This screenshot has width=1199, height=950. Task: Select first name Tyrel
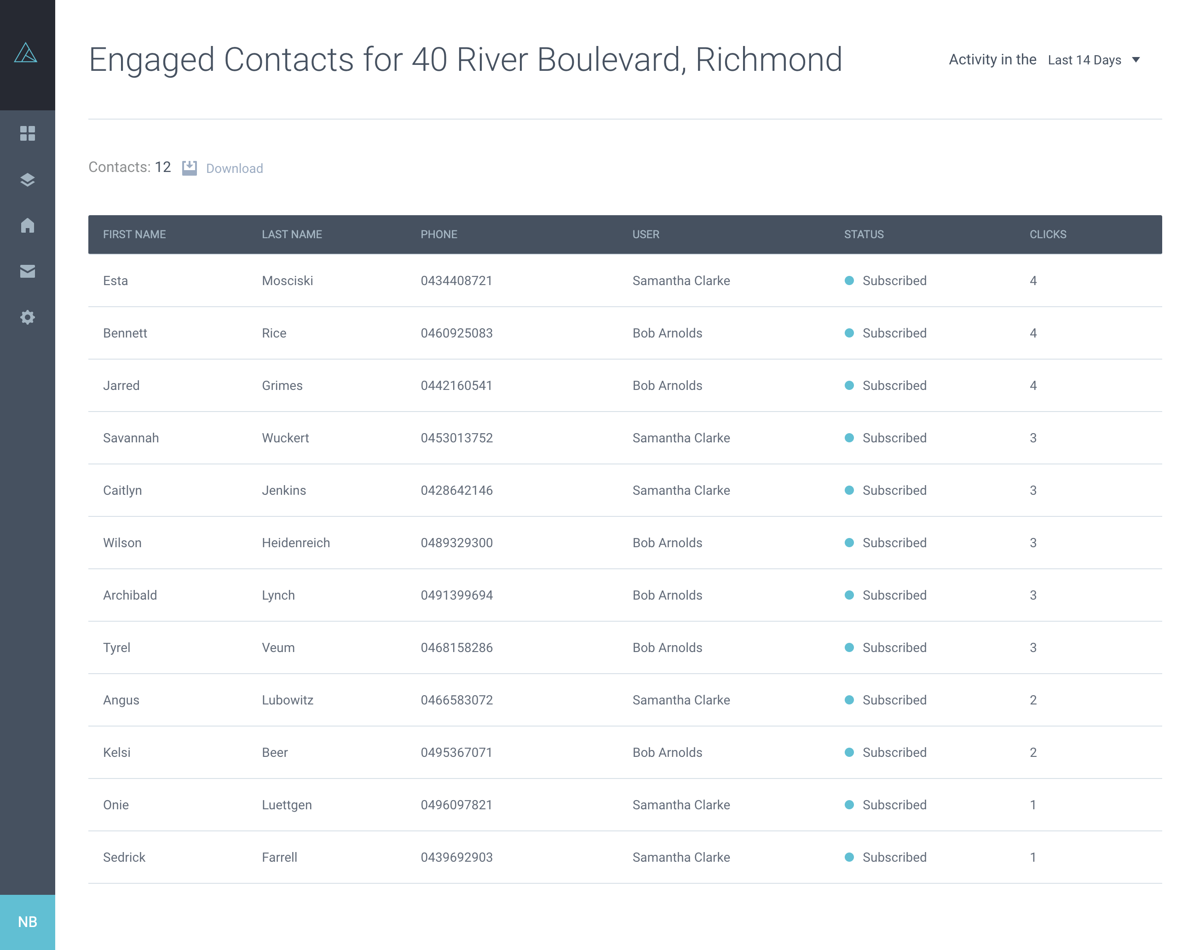click(116, 647)
